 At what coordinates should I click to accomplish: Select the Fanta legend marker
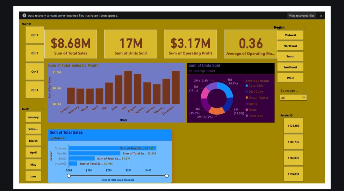point(247,110)
